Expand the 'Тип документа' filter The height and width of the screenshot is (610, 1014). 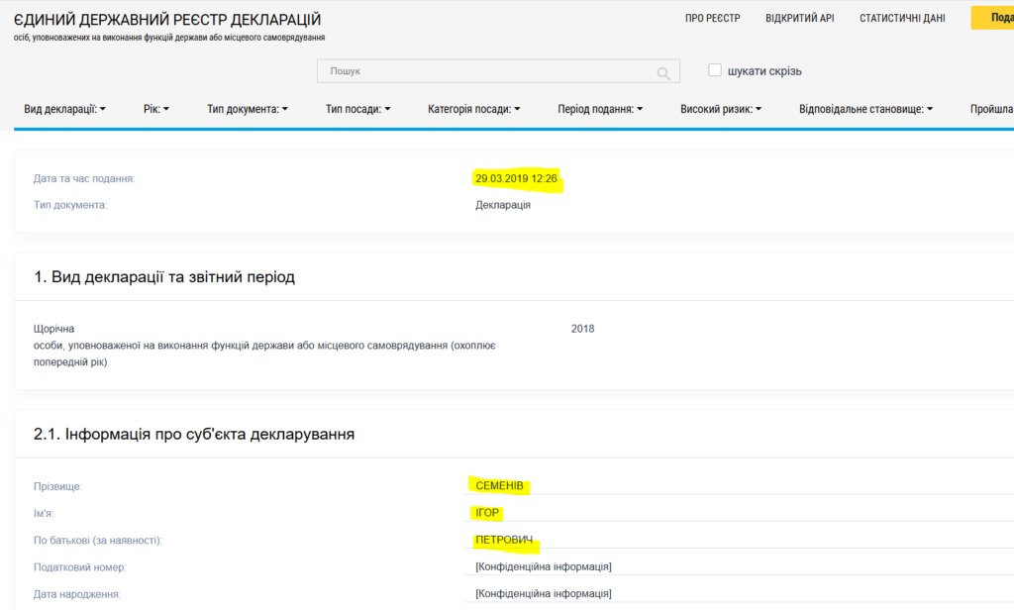click(x=247, y=109)
